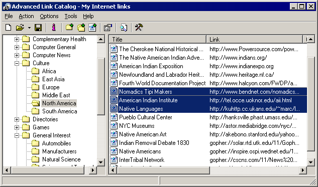Select Fourth World Documentation Project row
Viewport: 318px width, 187px height.
[x=208, y=83]
